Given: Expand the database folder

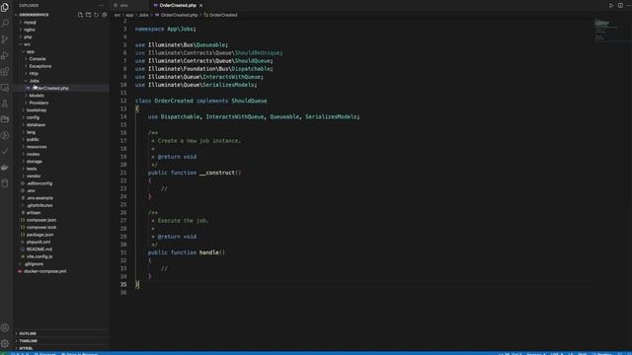Looking at the screenshot, I should click(x=36, y=124).
